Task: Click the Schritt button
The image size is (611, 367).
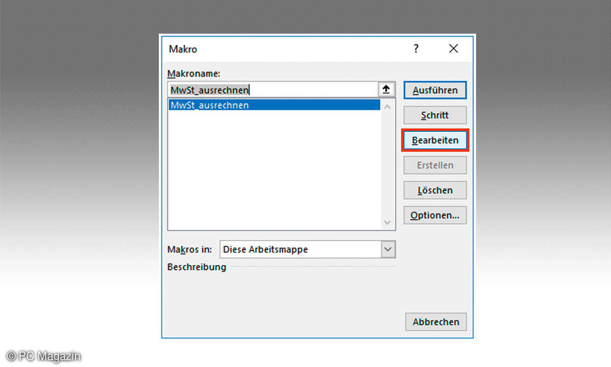Action: [435, 115]
